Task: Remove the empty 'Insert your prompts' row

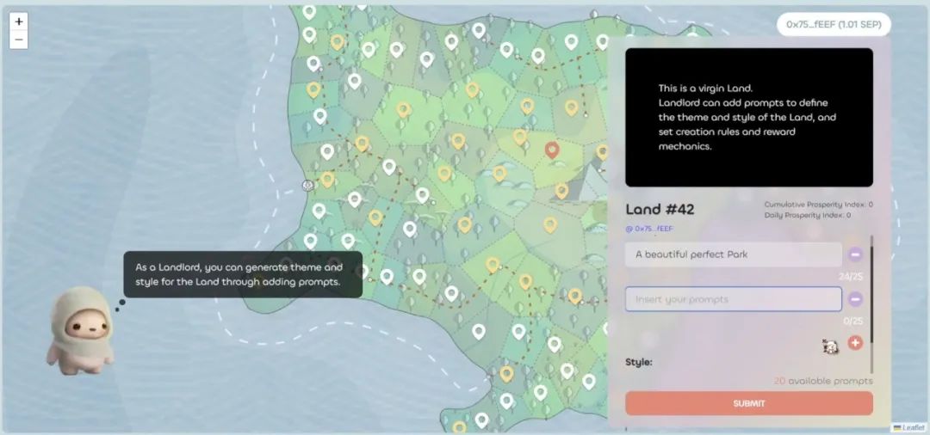Action: 855,299
